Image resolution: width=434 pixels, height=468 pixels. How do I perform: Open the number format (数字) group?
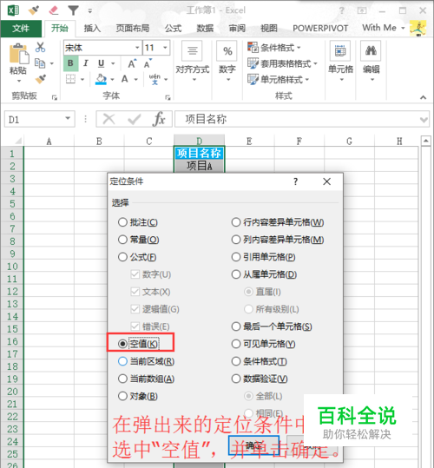227,61
